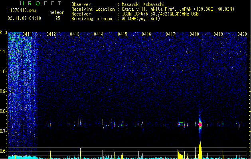This screenshot has width=251, height=159.
Task: Select the A504HB(yagi 4el) antenna text
Action: click(x=141, y=19)
